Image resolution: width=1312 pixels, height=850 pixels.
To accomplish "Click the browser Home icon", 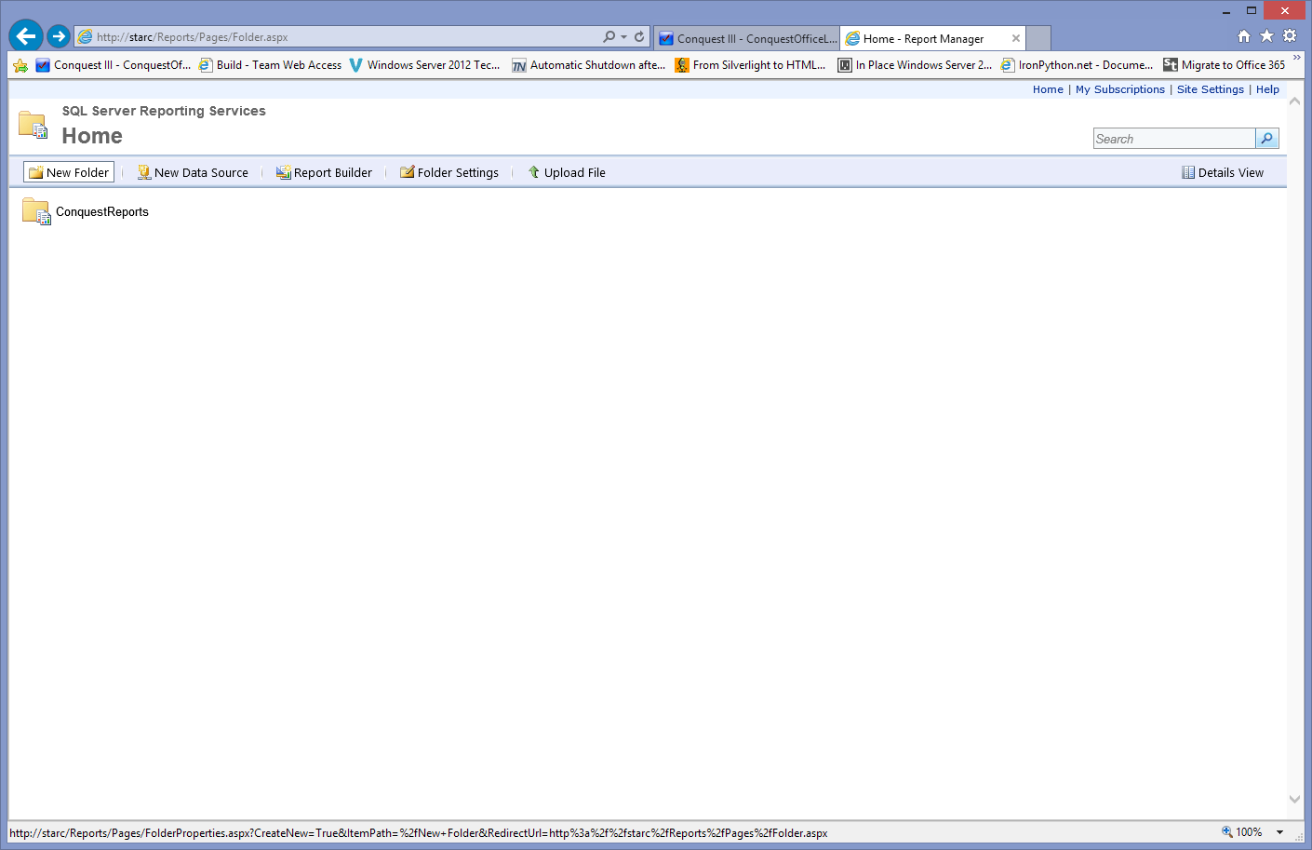I will (1244, 36).
